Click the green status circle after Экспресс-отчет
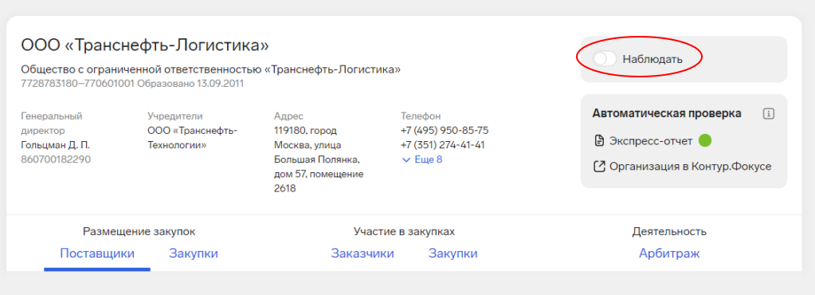The height and width of the screenshot is (295, 815). coord(704,140)
